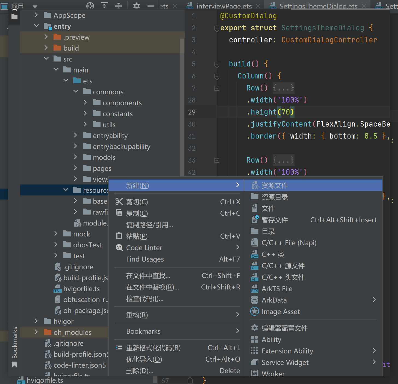Viewport: 398px width, 384px height.
Task: Select 在文件中查找... find in files
Action: click(176, 275)
